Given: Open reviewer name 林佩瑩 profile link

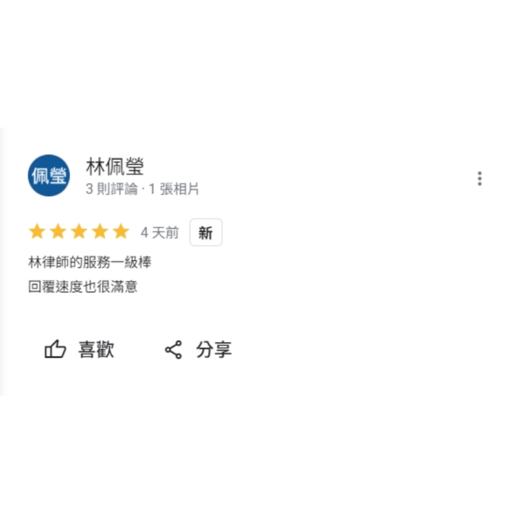Looking at the screenshot, I should pyautogui.click(x=115, y=167).
